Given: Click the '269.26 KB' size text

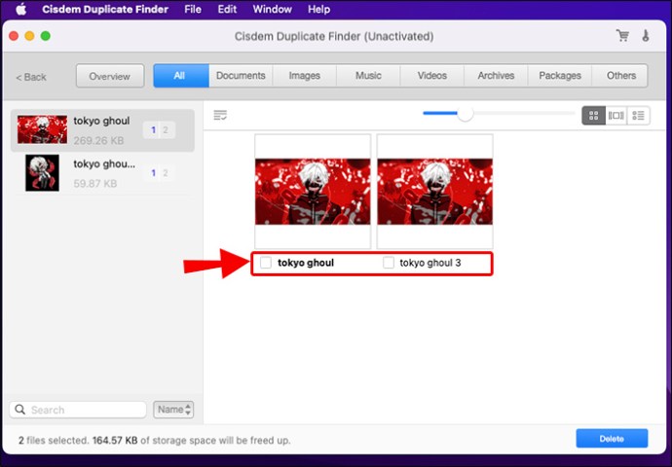Looking at the screenshot, I should point(98,140).
